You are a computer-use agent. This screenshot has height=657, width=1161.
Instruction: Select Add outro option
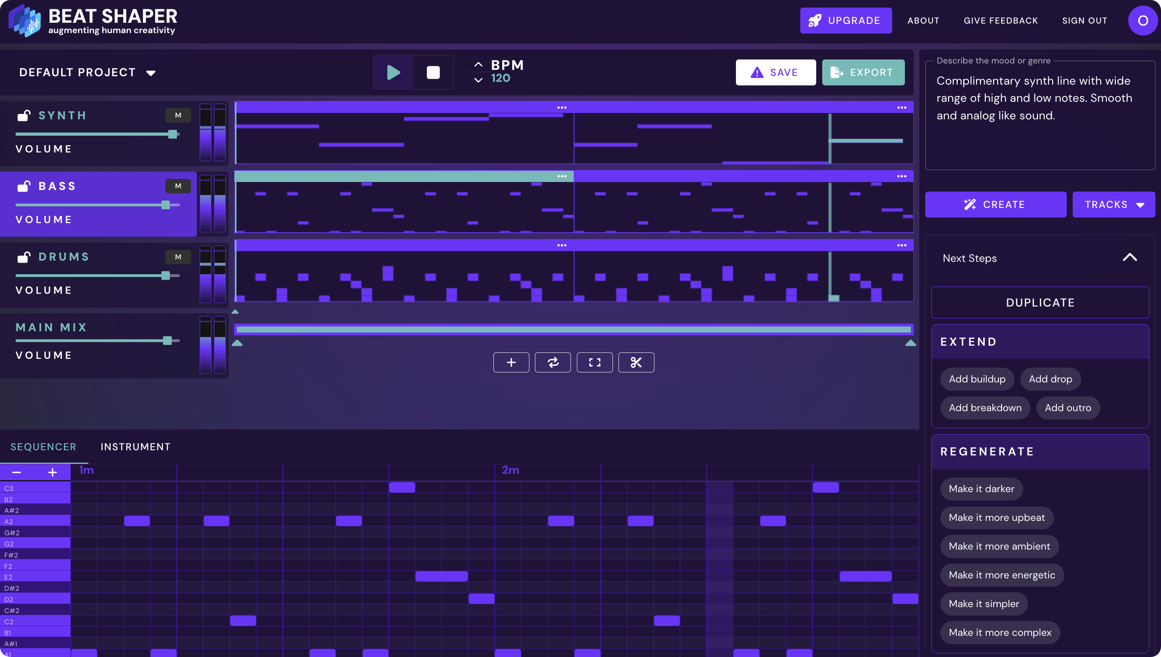click(1068, 408)
